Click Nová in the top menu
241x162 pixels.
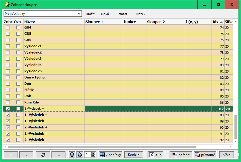click(105, 14)
